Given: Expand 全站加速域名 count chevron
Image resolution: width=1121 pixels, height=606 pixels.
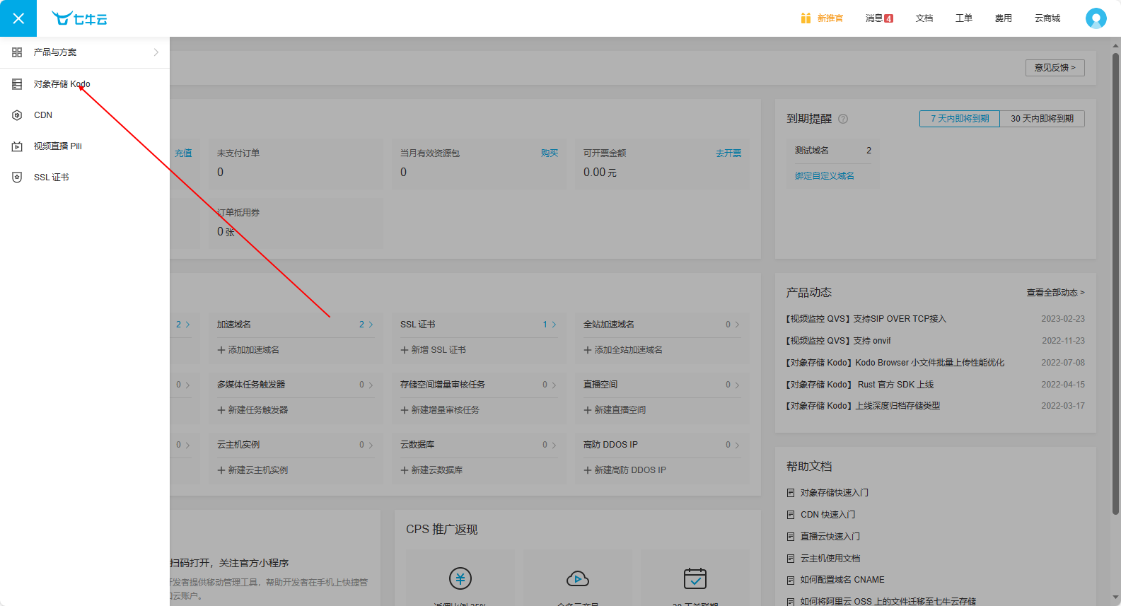Looking at the screenshot, I should pos(737,325).
